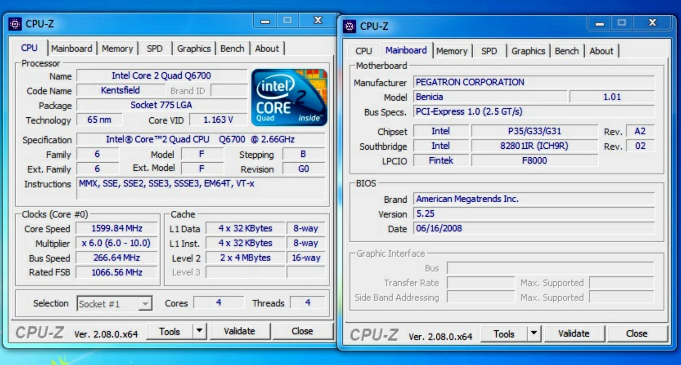Show the About tab in the right window

(601, 51)
